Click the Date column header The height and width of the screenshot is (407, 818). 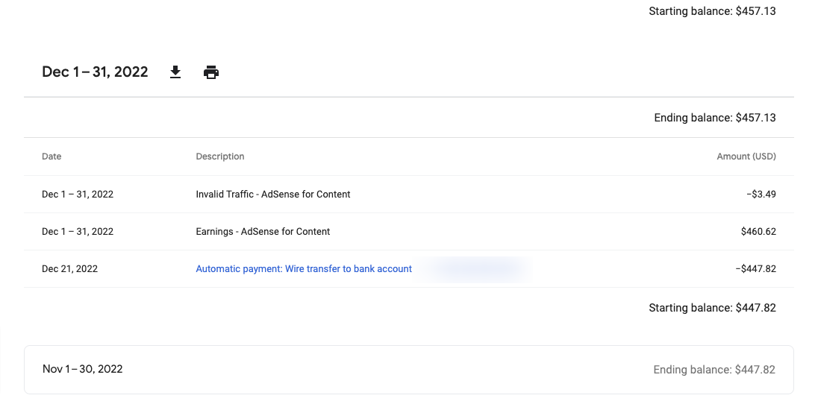pos(51,157)
